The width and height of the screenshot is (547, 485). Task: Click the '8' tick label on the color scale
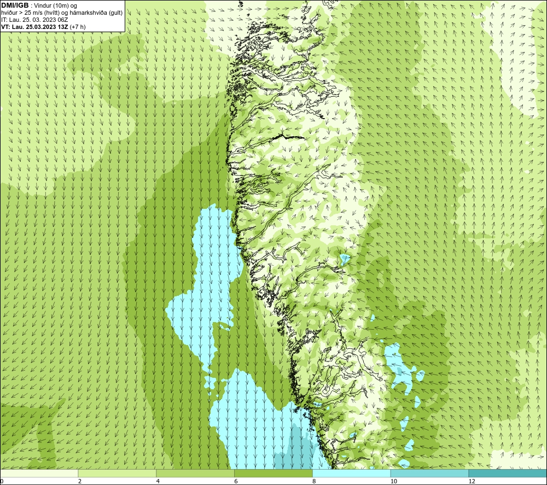coord(315,482)
